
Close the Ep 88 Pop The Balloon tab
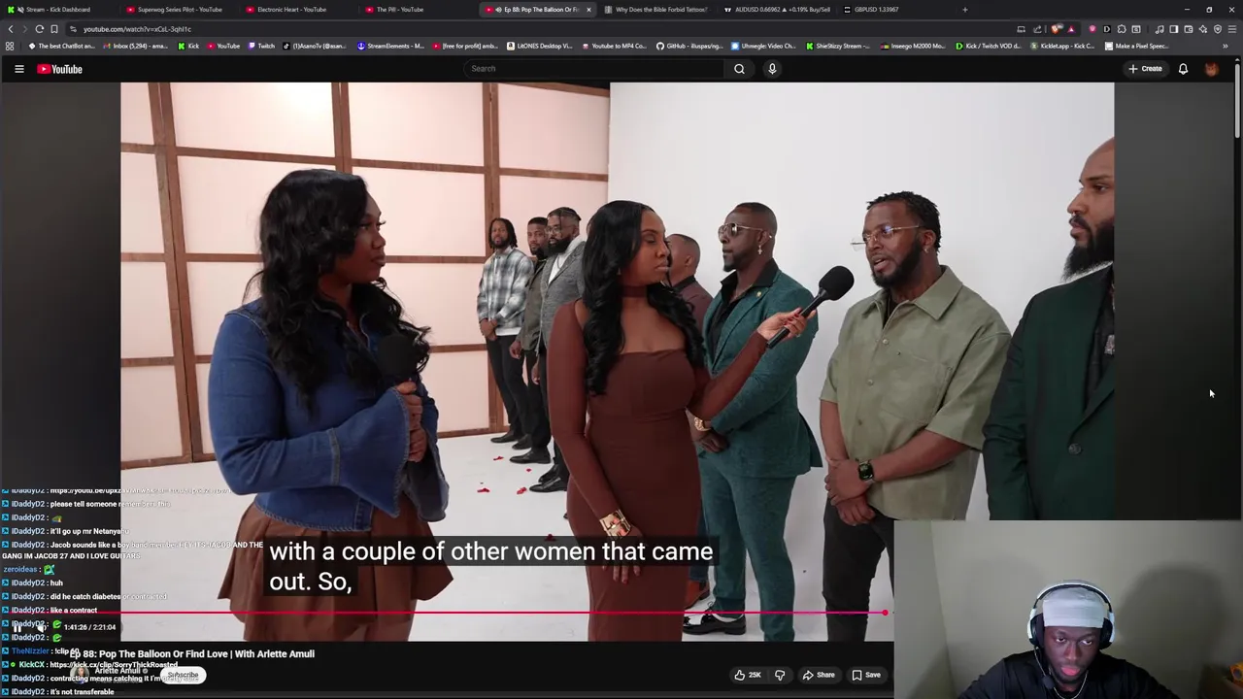tap(588, 10)
